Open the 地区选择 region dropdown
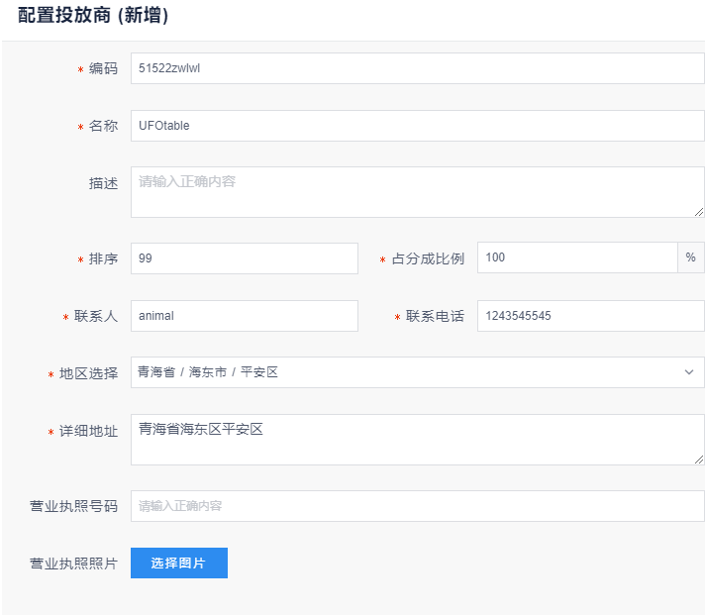Viewport: 705px width, 615px height. point(417,372)
